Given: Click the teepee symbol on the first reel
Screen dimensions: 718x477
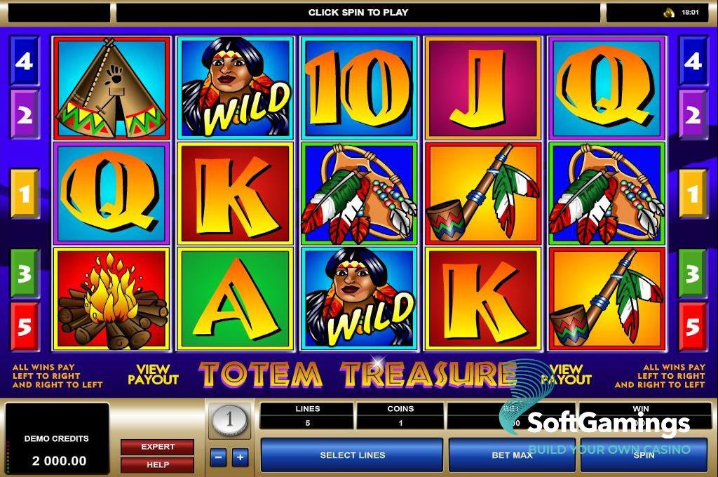Looking at the screenshot, I should click(x=111, y=88).
